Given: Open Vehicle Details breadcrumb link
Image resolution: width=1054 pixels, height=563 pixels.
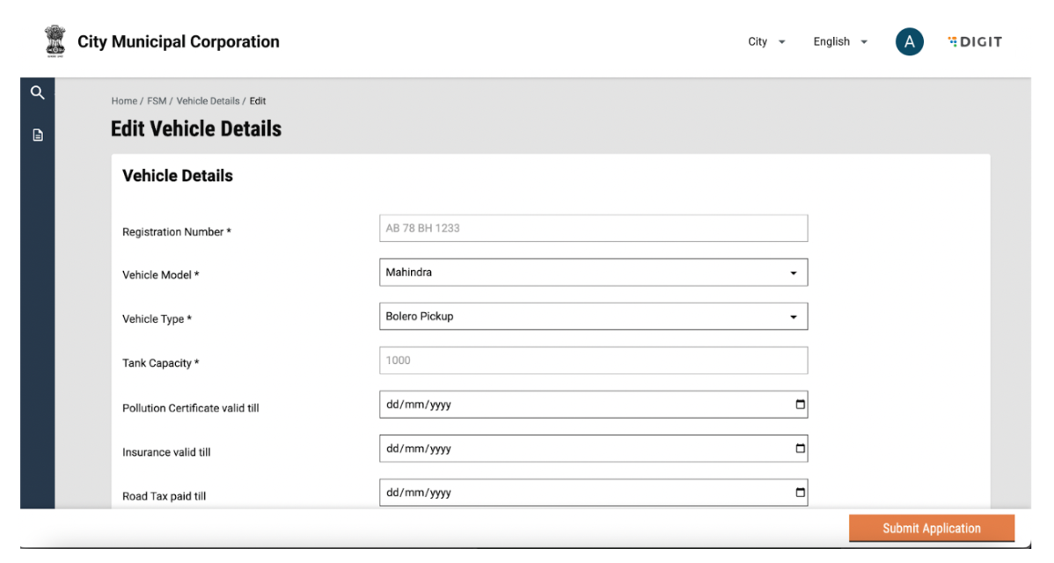Looking at the screenshot, I should pos(208,101).
